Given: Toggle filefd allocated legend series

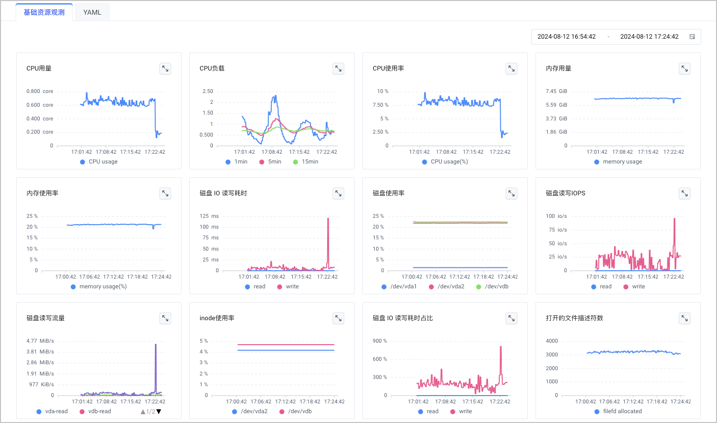Looking at the screenshot, I should 618,411.
